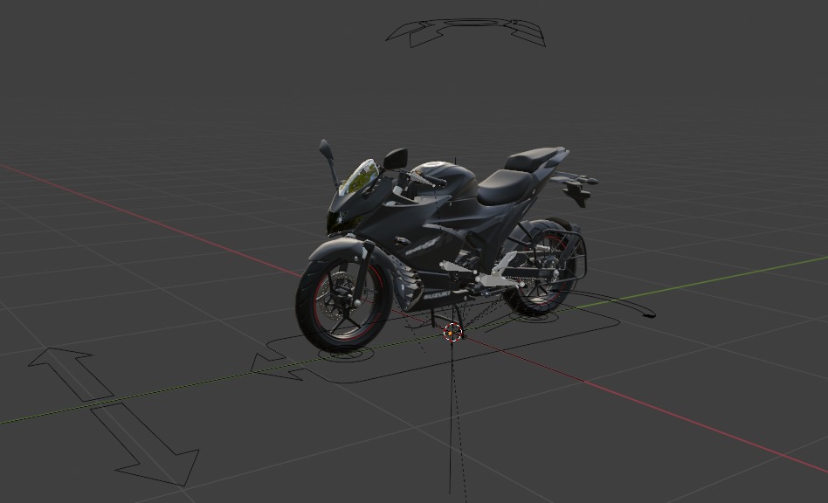Select the large double-headed arrow rig control
Viewport: 828px width, 503px height.
(x=114, y=417)
